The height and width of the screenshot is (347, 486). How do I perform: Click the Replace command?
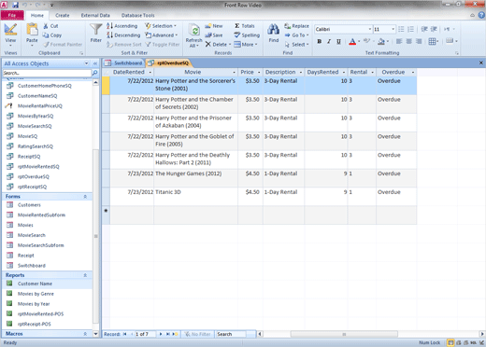pos(296,26)
